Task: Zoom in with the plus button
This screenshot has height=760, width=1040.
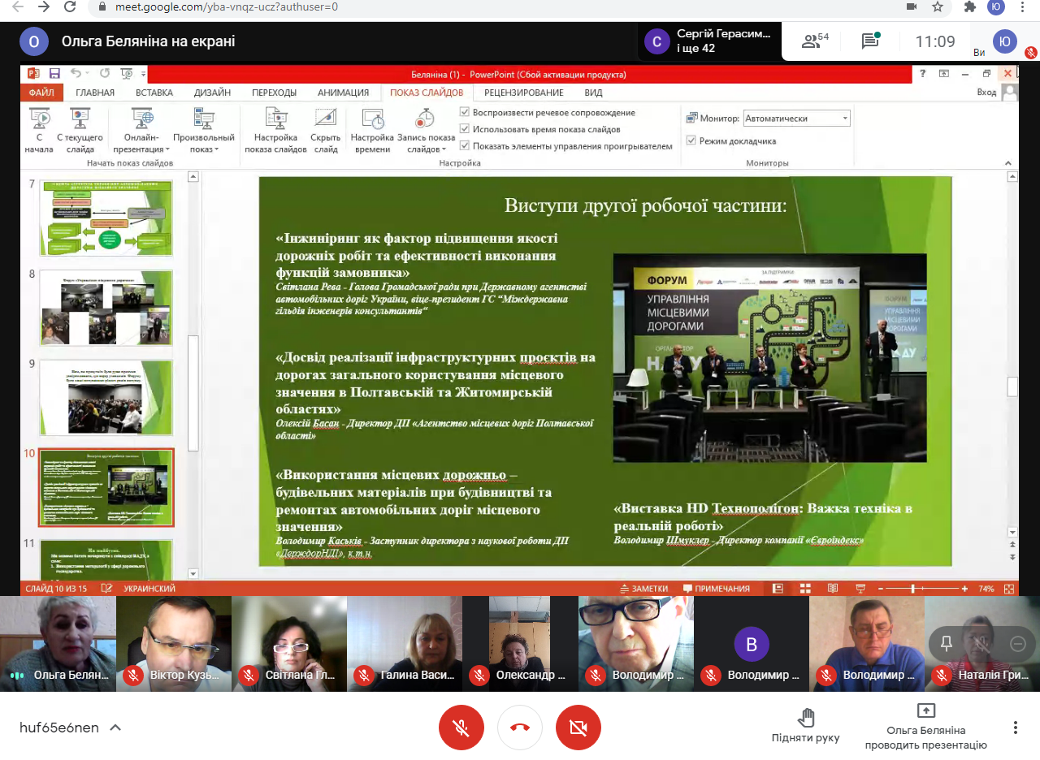Action: click(964, 589)
